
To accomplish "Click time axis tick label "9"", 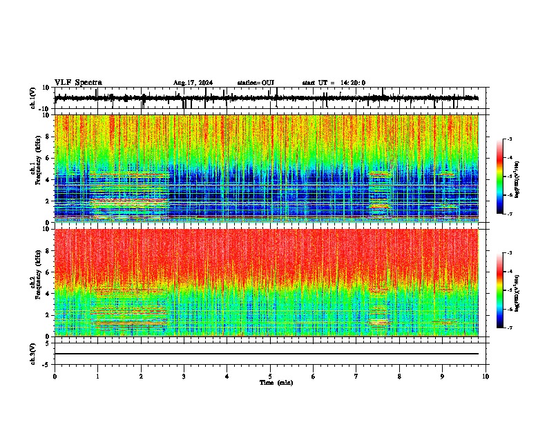I will click(442, 376).
